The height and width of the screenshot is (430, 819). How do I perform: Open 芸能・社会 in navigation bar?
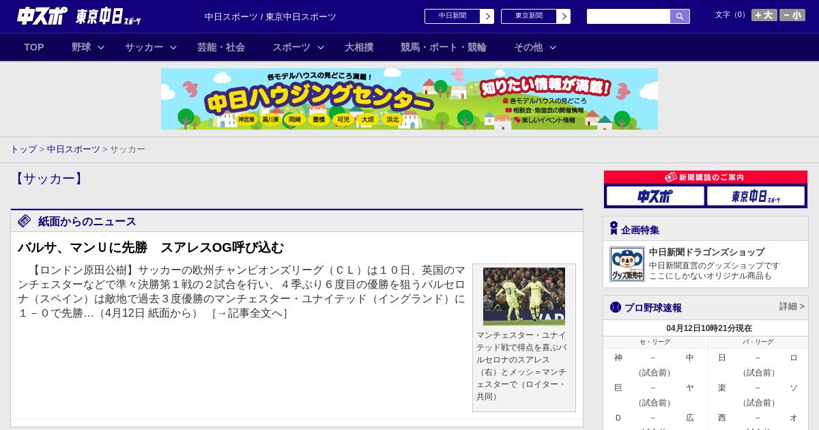point(221,47)
